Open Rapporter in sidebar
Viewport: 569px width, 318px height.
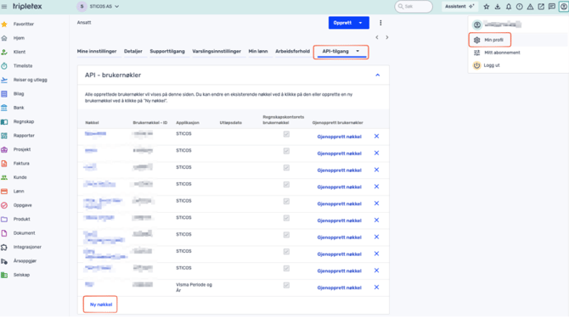(24, 136)
